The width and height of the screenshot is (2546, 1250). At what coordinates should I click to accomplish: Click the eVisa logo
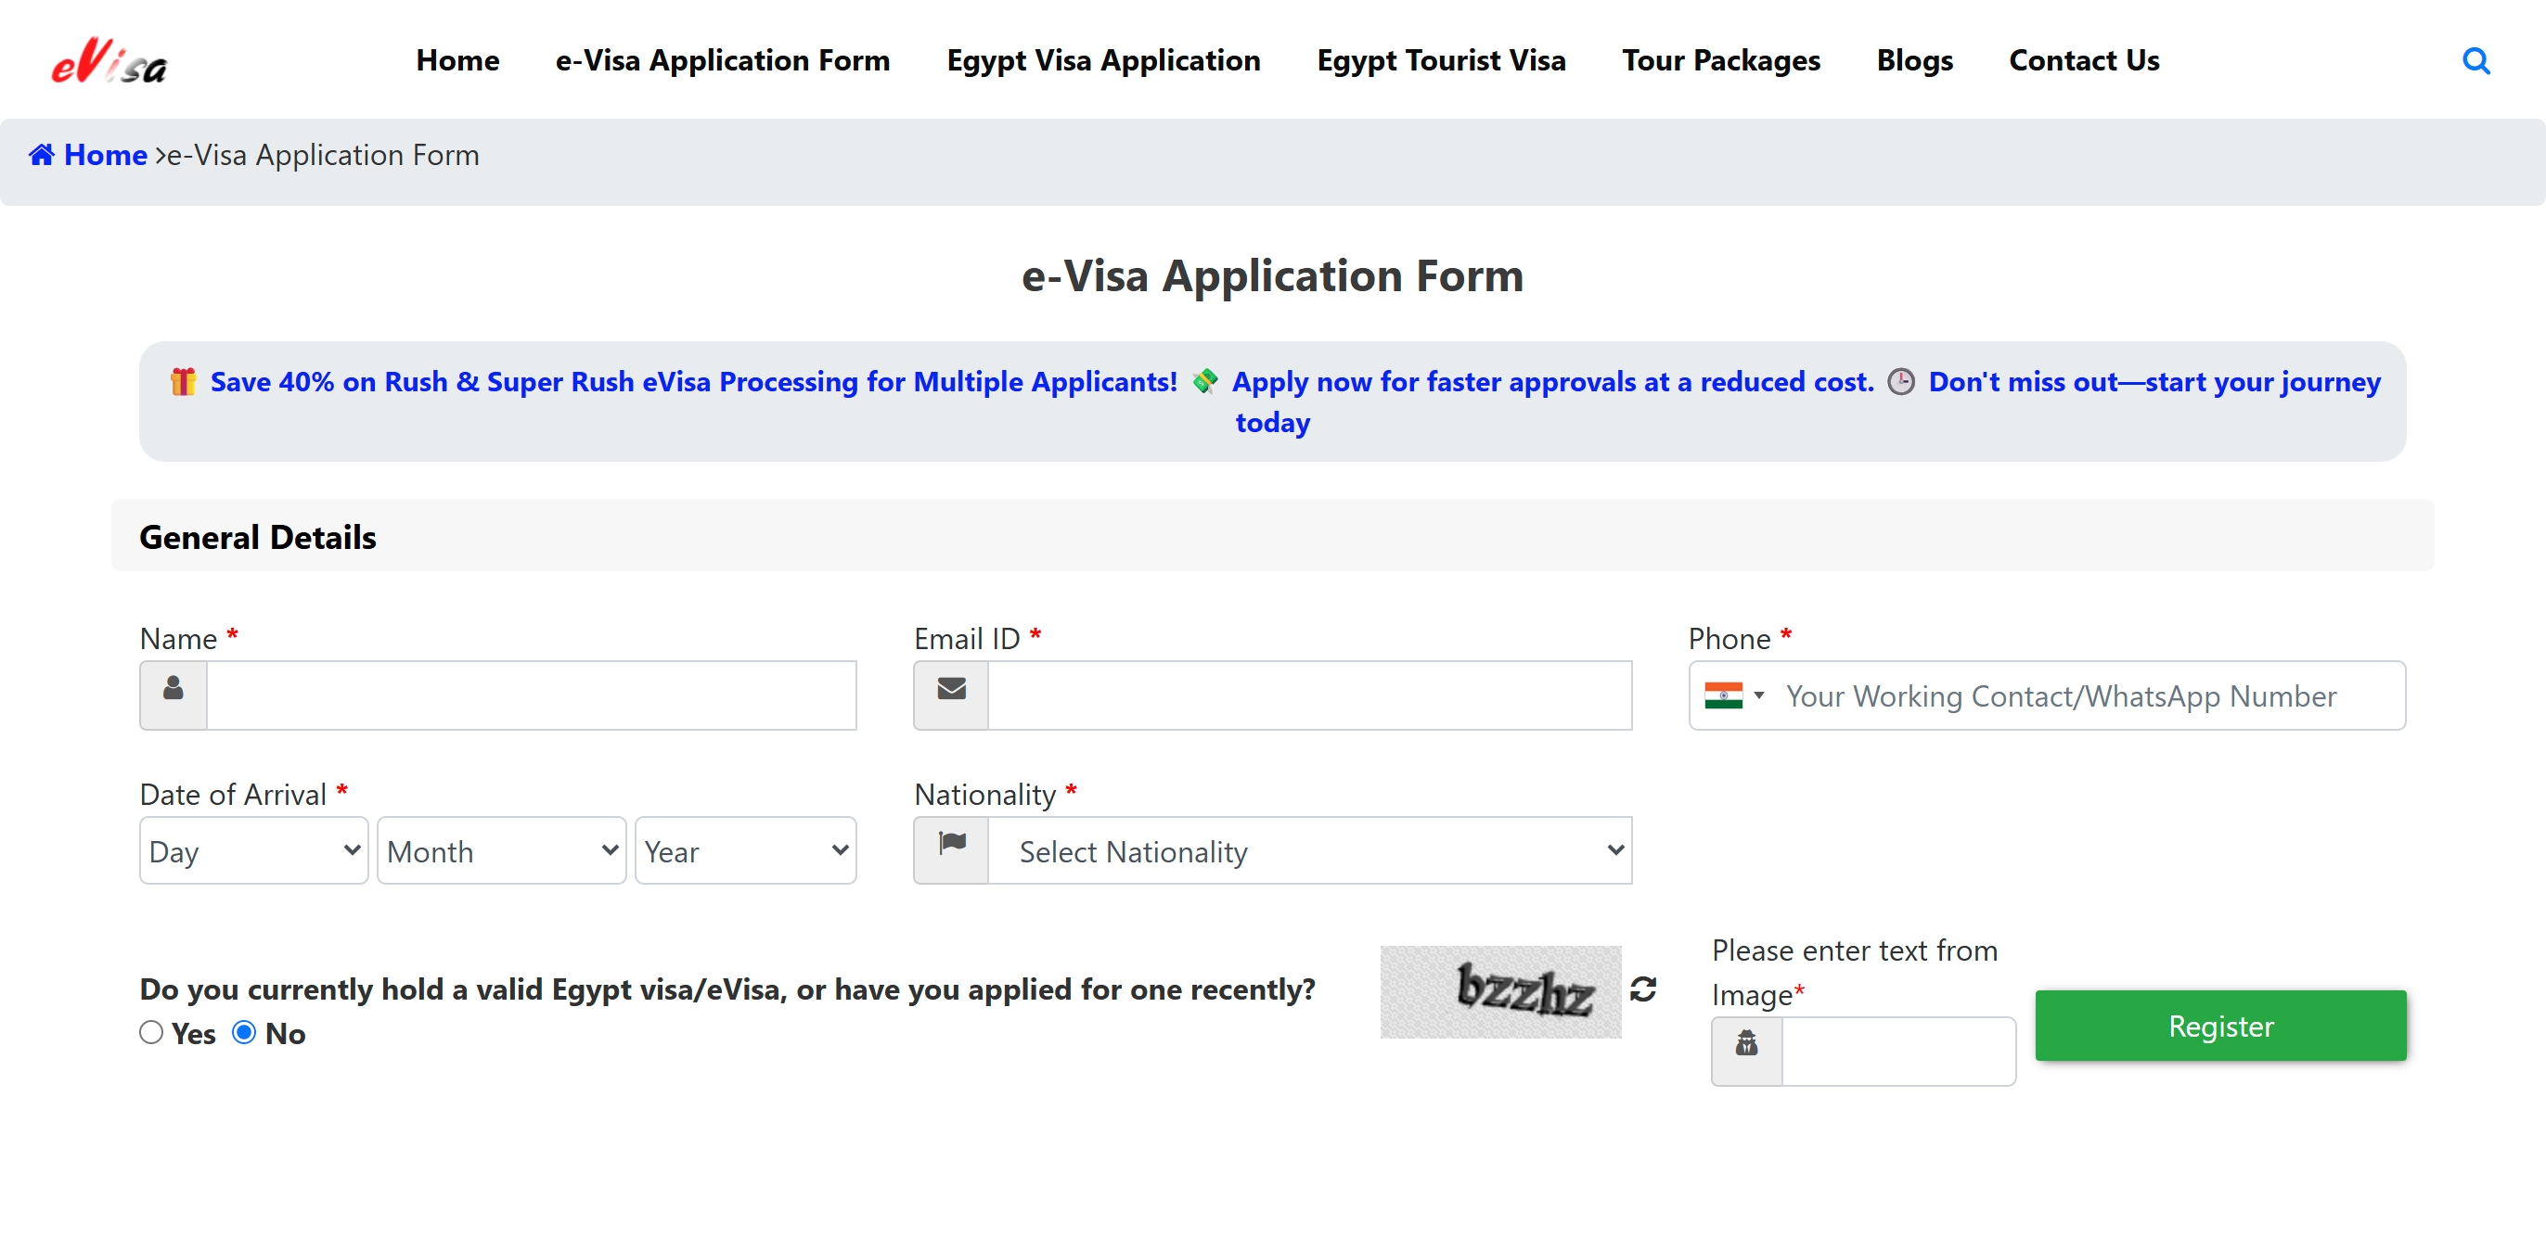109,61
